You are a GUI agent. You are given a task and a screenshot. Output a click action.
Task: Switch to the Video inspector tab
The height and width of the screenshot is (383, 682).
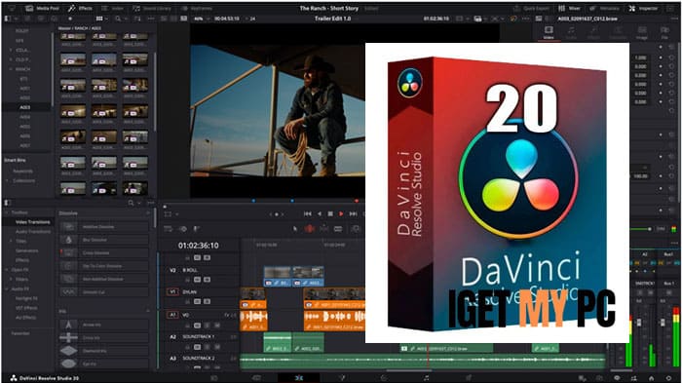tap(549, 32)
